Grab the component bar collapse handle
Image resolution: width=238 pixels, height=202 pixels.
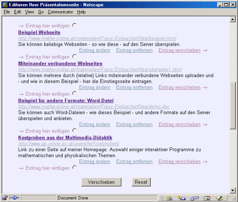click(160, 198)
